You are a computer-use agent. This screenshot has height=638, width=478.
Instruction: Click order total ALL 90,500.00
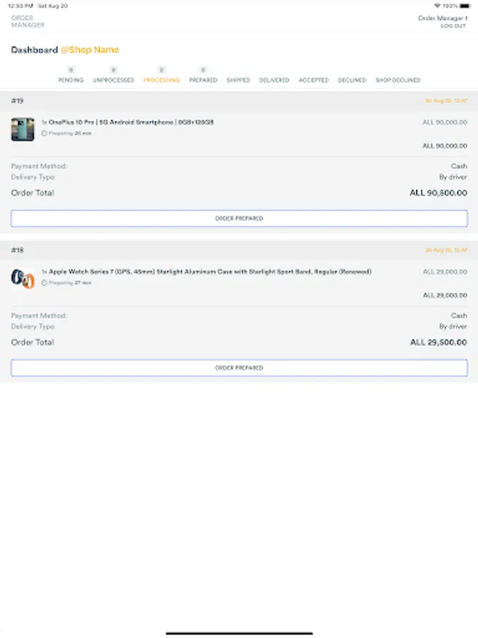point(438,193)
